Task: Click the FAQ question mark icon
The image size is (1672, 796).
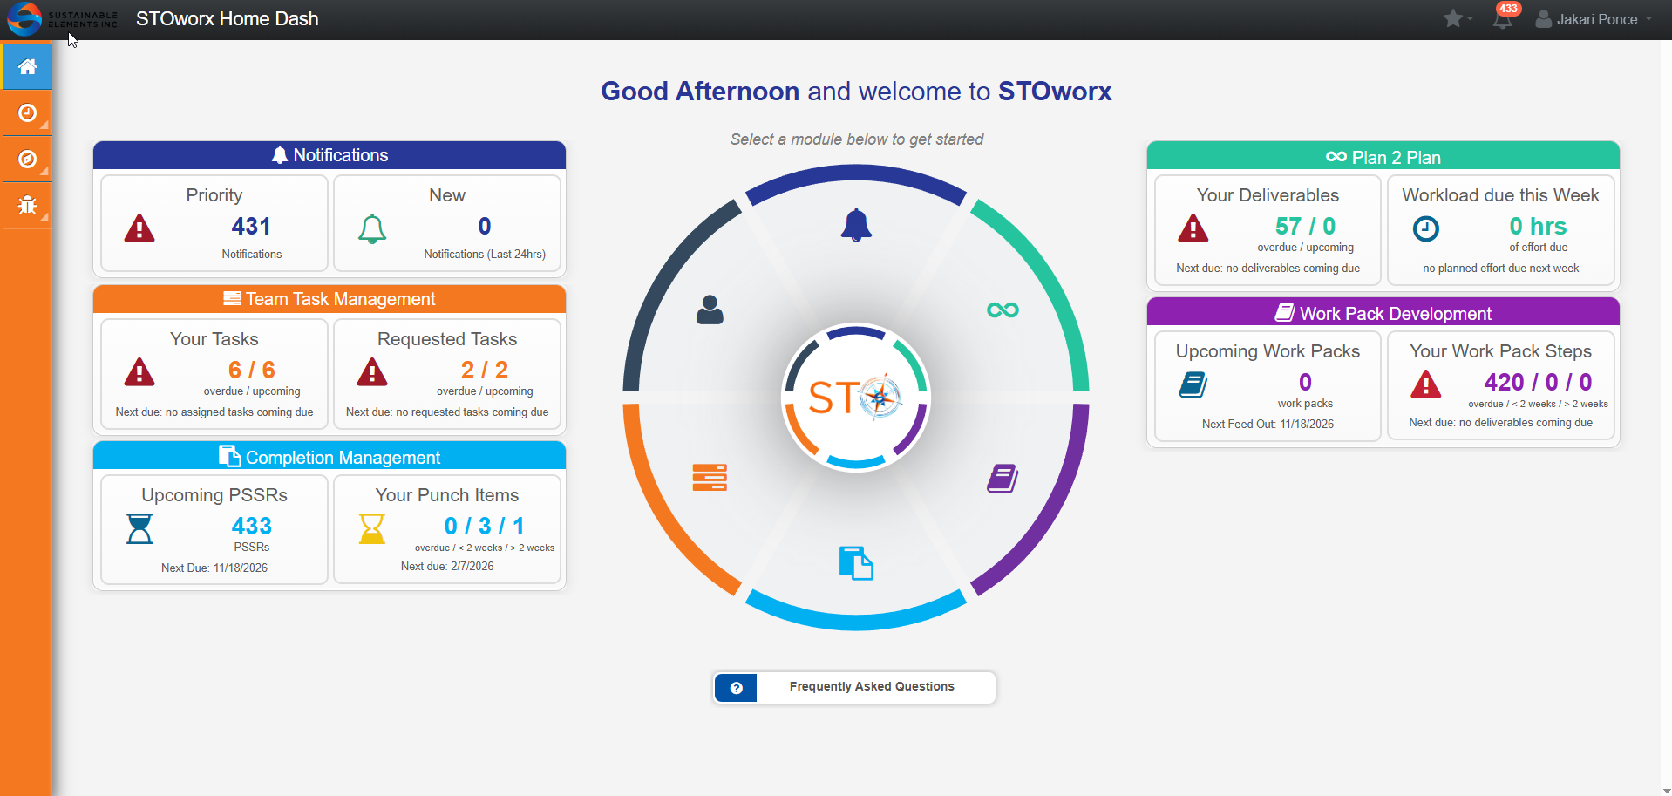Action: point(737,688)
